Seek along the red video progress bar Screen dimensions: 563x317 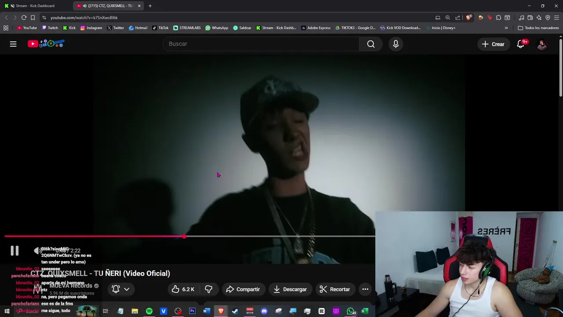[189, 236]
